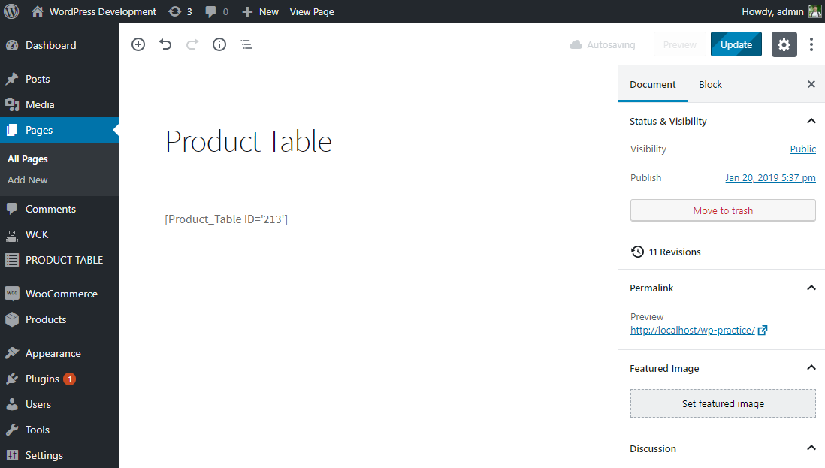The image size is (825, 468).
Task: Undo the last edit
Action: point(165,44)
